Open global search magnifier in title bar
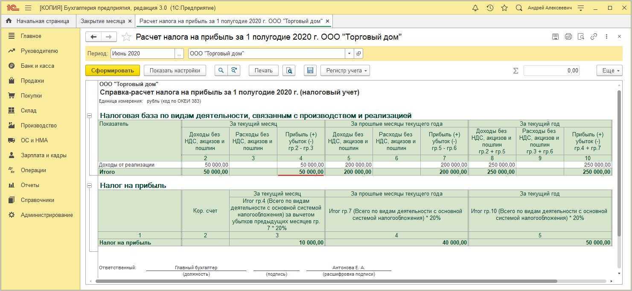 pos(519,8)
